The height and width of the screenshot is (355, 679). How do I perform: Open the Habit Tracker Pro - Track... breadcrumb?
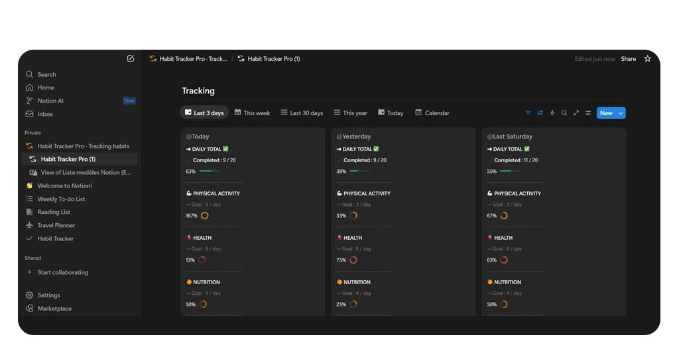(x=193, y=59)
